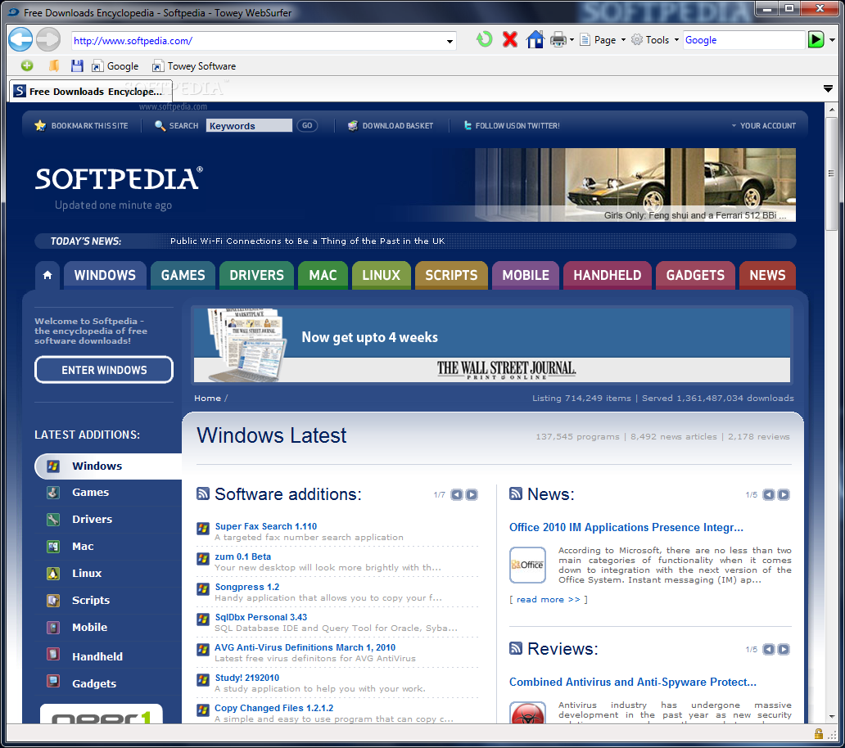
Task: Open the WINDOWS category tab
Action: point(105,275)
